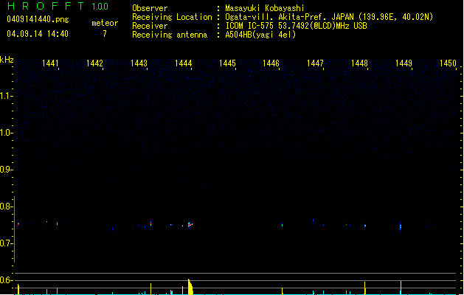The width and height of the screenshot is (464, 295).
Task: Click the meteor label
Action: click(x=105, y=23)
